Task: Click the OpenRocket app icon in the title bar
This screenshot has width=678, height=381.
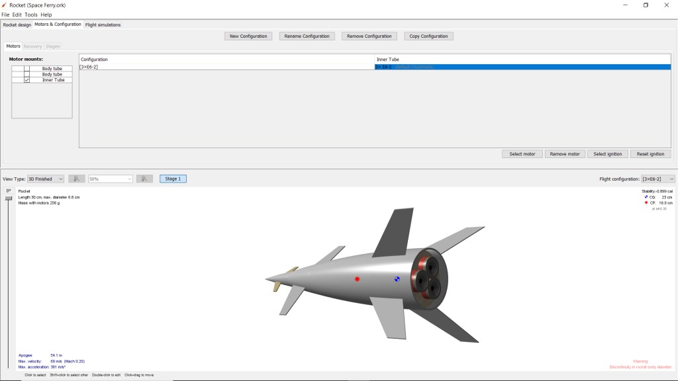Action: (x=5, y=5)
